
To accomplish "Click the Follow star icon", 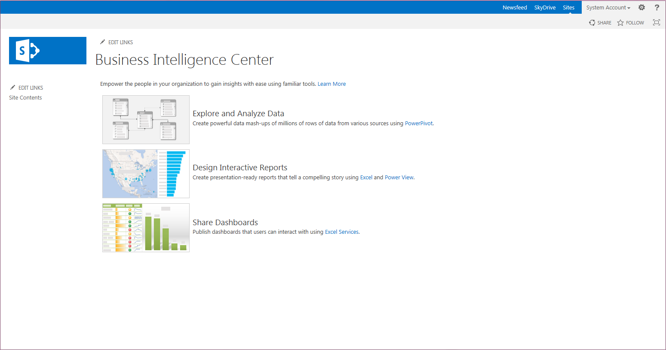I will pos(620,23).
